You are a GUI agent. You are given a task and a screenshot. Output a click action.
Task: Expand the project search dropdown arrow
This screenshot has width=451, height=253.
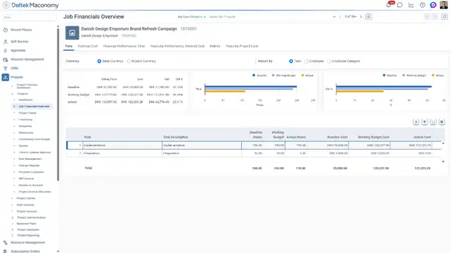tap(334, 17)
